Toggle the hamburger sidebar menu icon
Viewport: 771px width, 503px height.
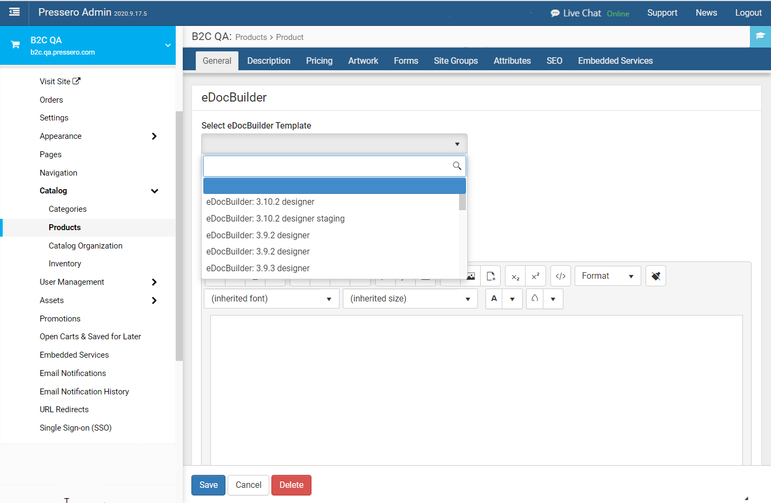pyautogui.click(x=15, y=12)
